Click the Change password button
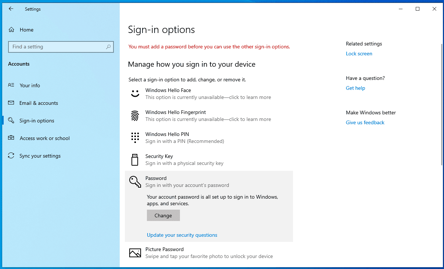Viewport: 444px width, 269px height. pos(163,215)
